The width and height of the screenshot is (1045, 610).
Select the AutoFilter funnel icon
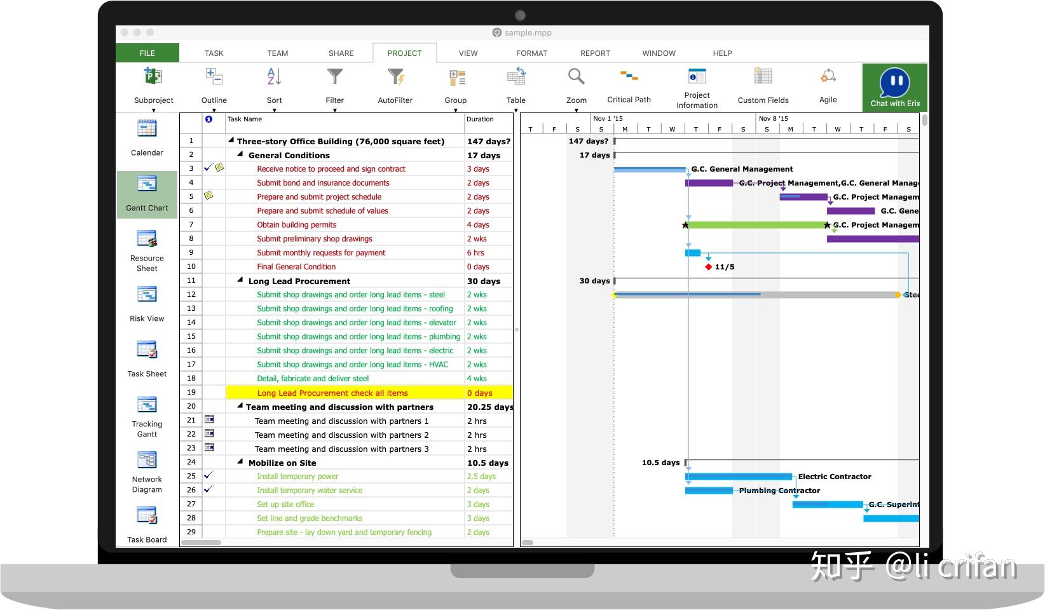(x=395, y=77)
